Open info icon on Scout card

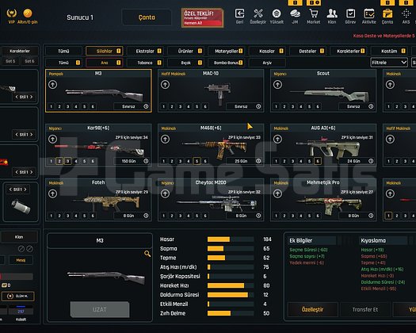point(371,106)
